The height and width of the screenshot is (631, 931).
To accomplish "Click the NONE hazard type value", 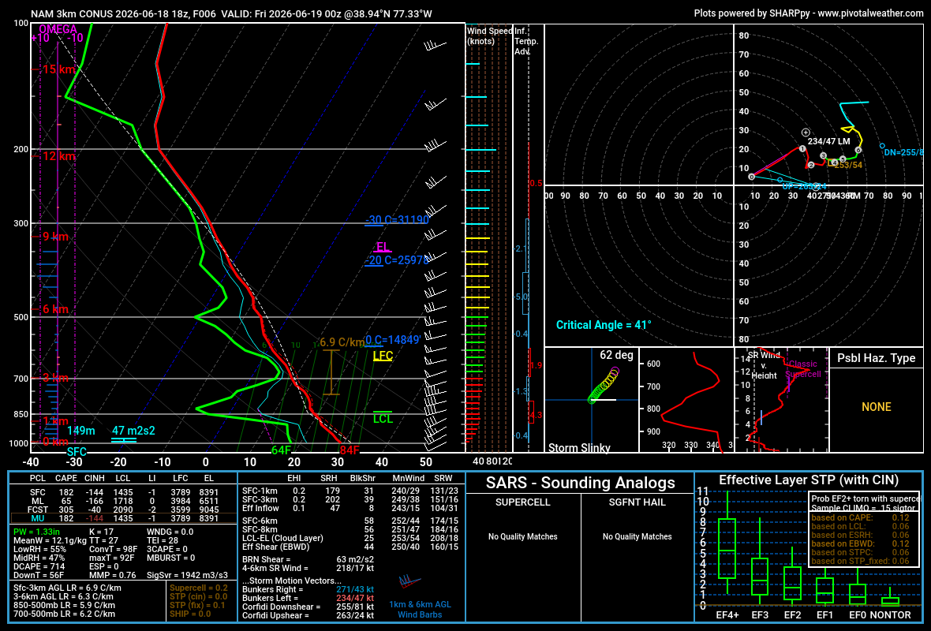I will tap(877, 407).
